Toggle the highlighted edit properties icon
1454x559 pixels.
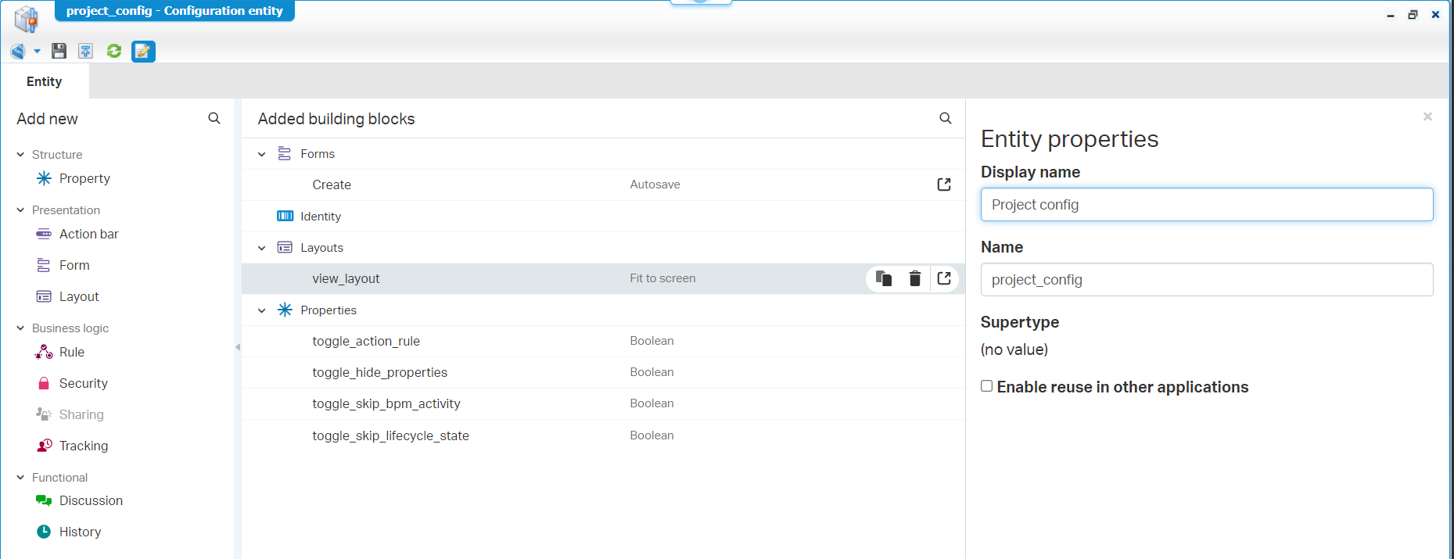click(x=143, y=52)
